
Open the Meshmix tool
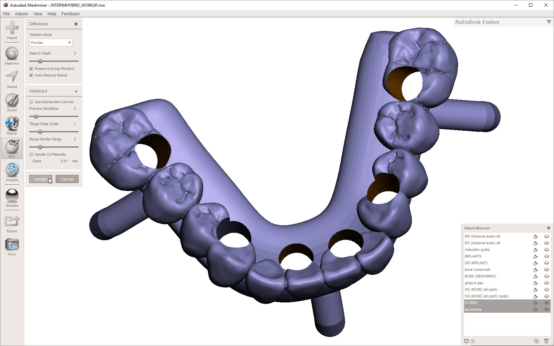tap(12, 56)
